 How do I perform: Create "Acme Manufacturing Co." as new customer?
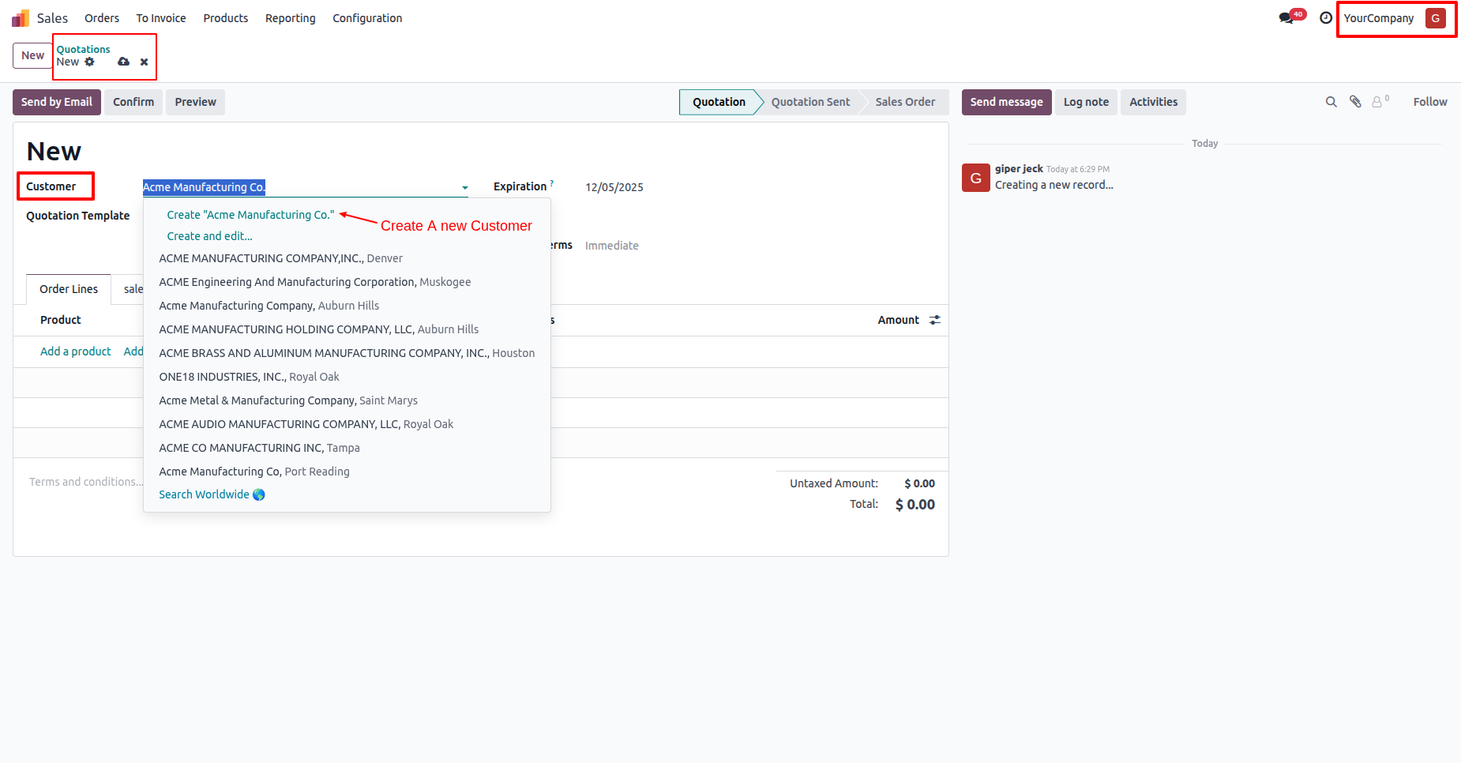click(250, 215)
